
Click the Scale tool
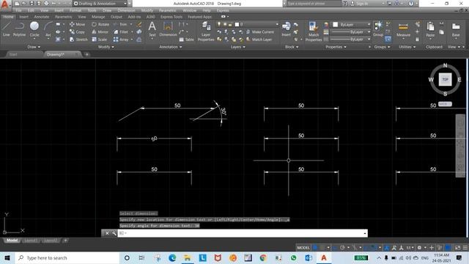(100, 40)
